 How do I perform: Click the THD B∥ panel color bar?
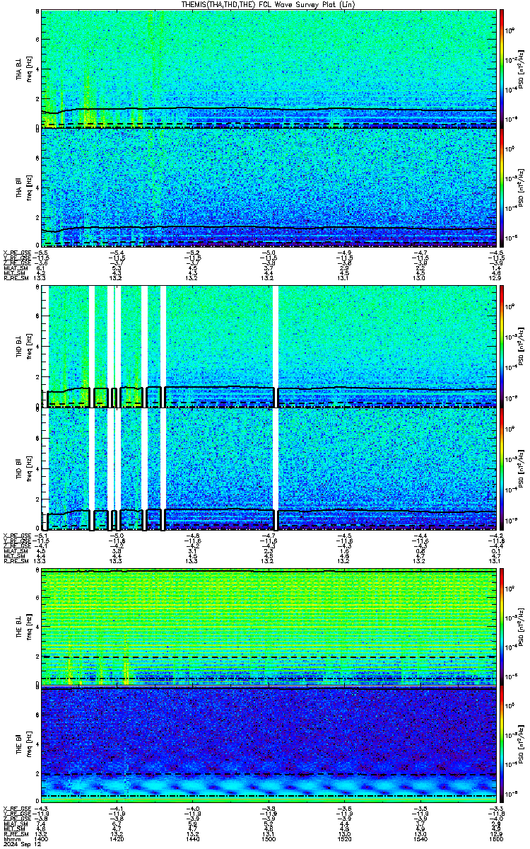[502, 468]
